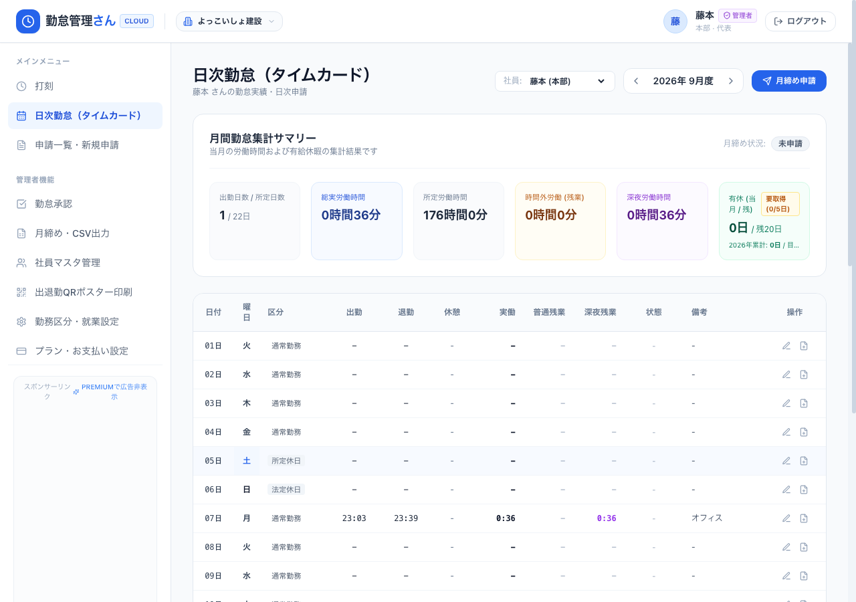The height and width of the screenshot is (602, 856).
Task: Click the 05日 row file-plus request icon
Action: point(804,461)
